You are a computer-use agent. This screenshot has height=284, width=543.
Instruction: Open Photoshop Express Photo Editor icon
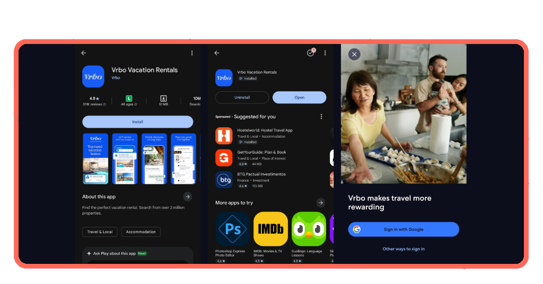(x=232, y=229)
